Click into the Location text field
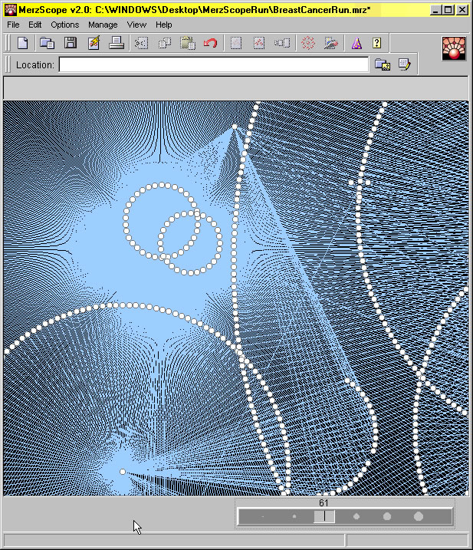 coord(213,65)
